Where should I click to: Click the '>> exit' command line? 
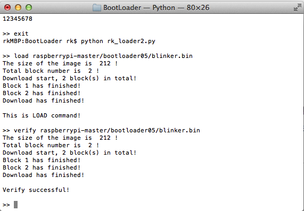tap(15, 33)
